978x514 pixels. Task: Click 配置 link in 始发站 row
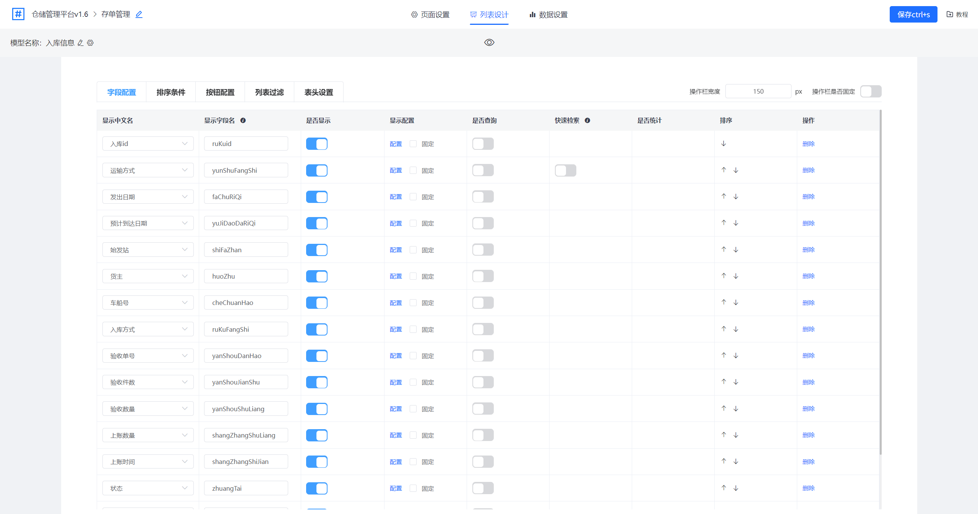pyautogui.click(x=396, y=250)
